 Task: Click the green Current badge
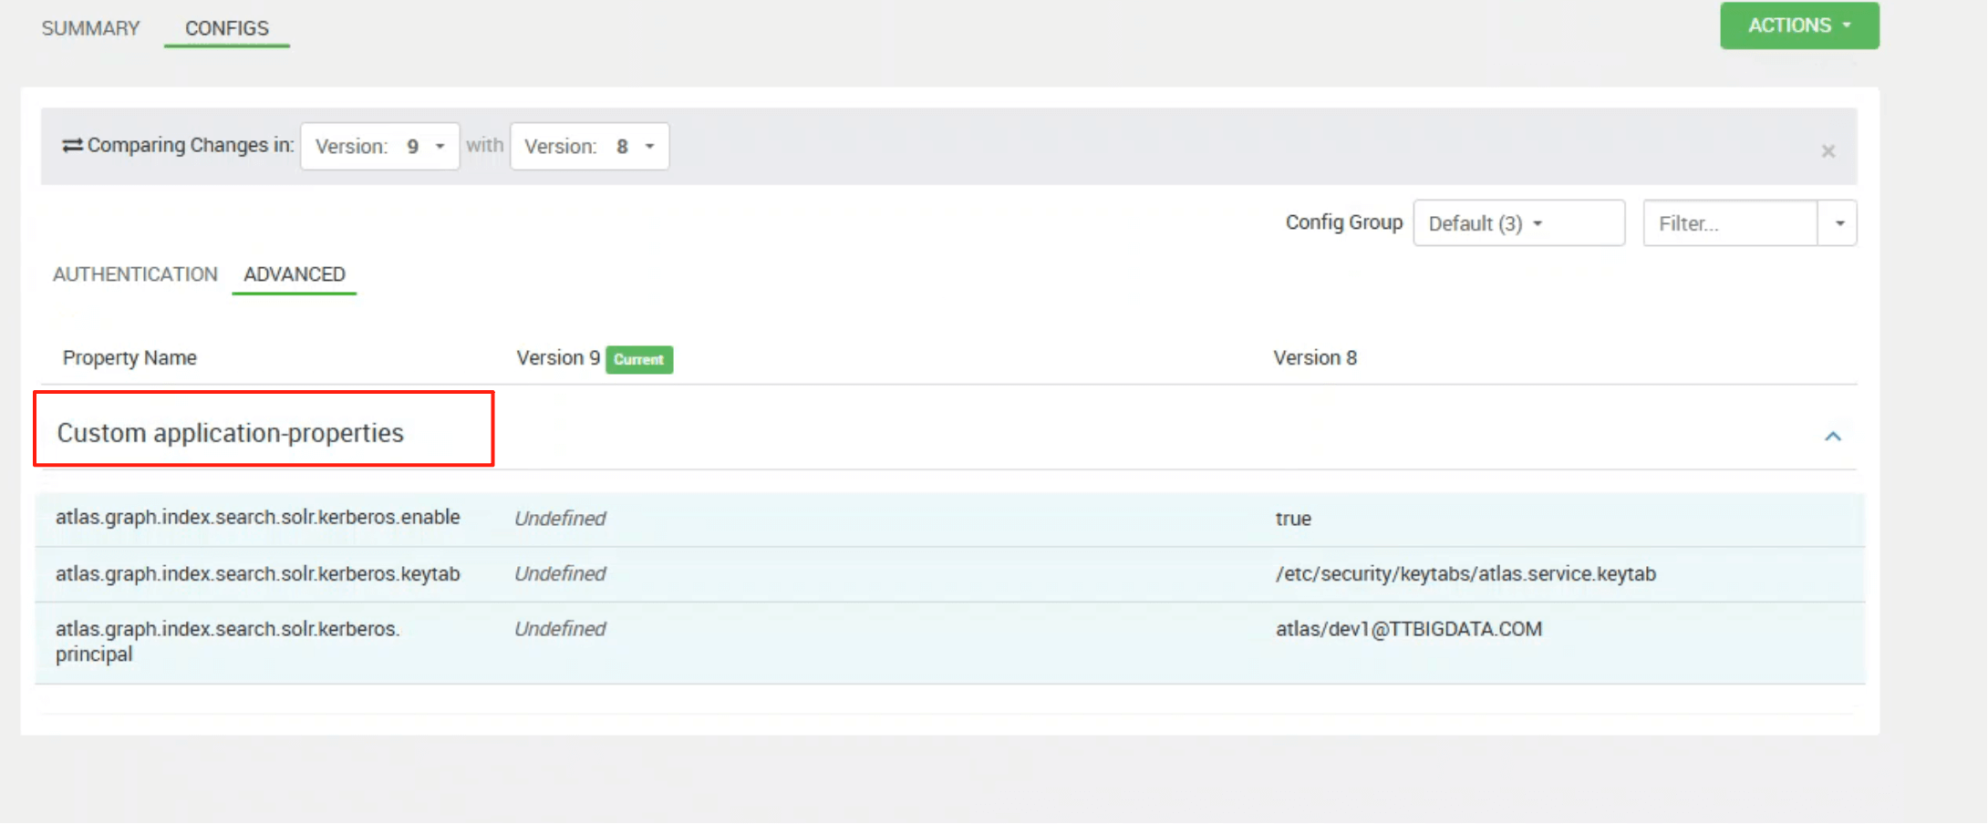[638, 359]
